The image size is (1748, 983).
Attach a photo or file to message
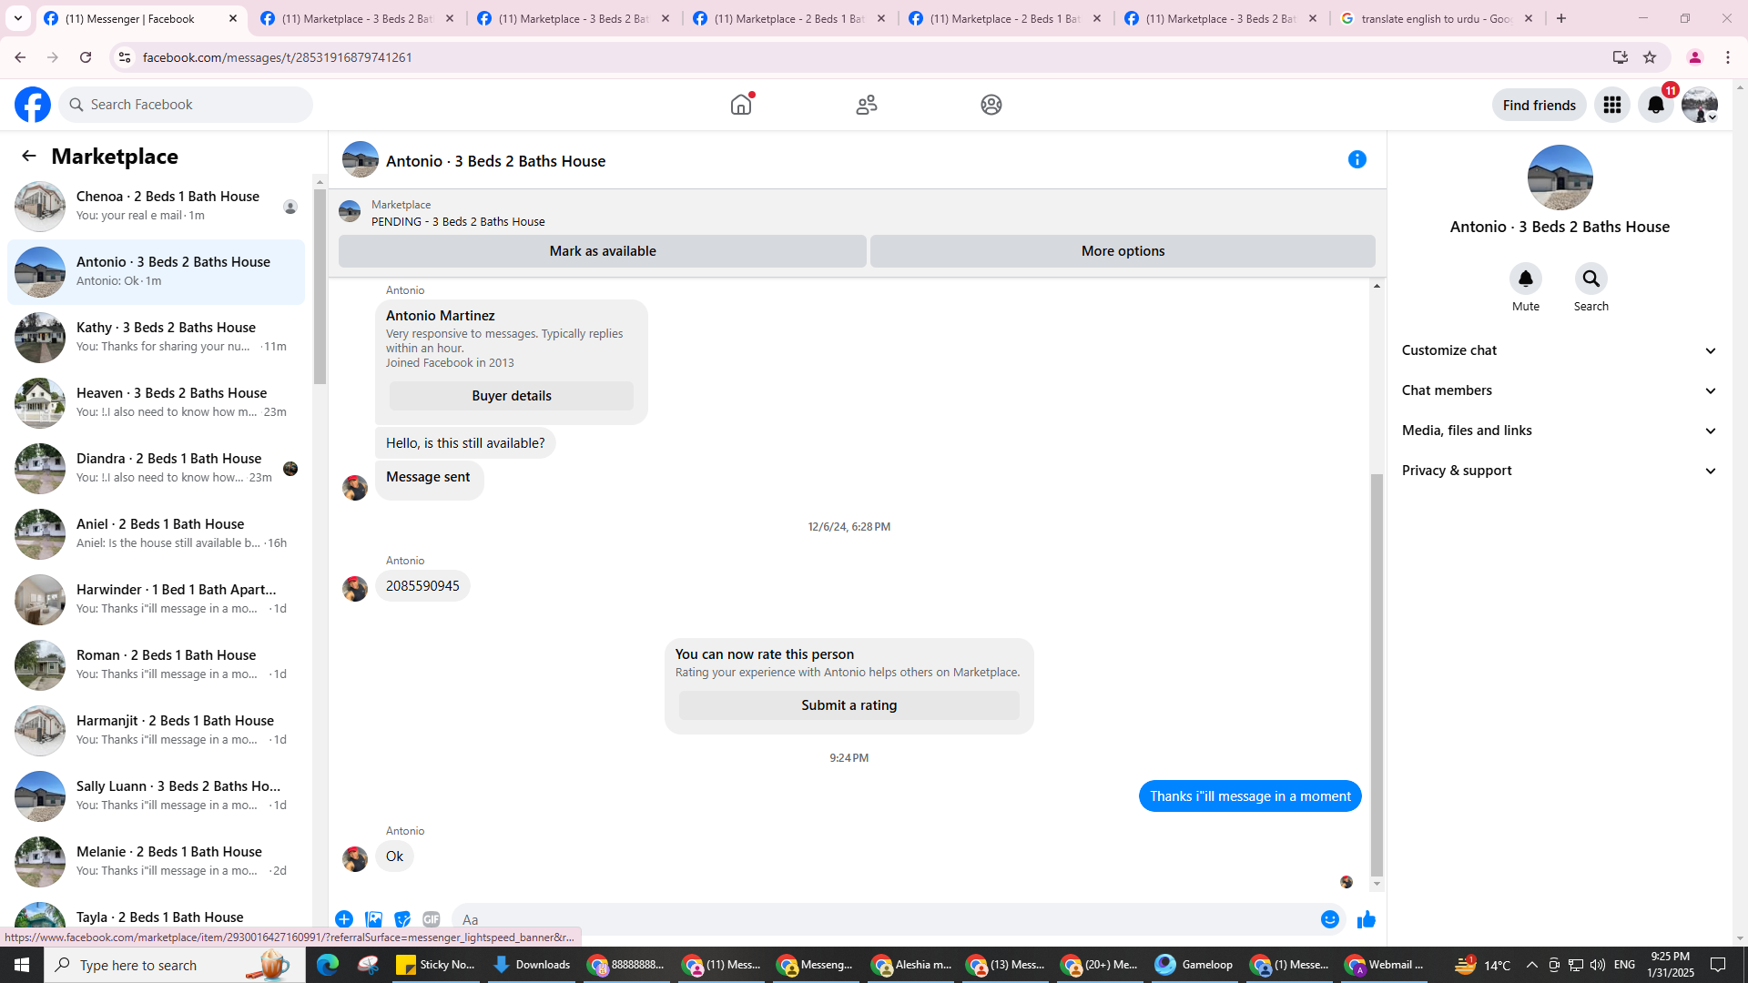click(373, 919)
